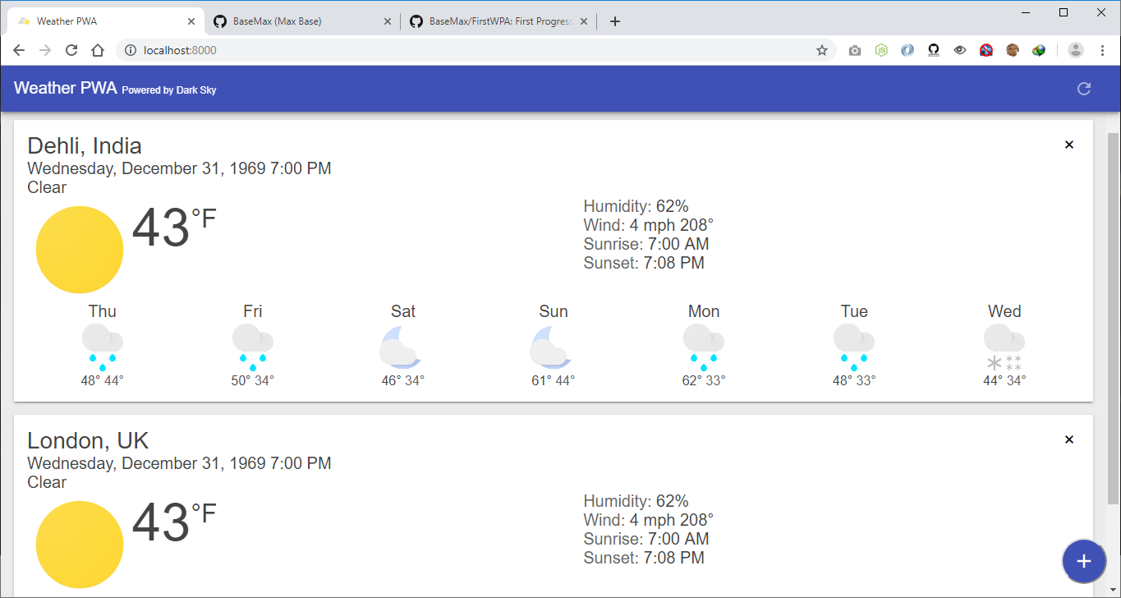This screenshot has height=598, width=1121.
Task: Click the Omega extension icon
Action: point(934,50)
